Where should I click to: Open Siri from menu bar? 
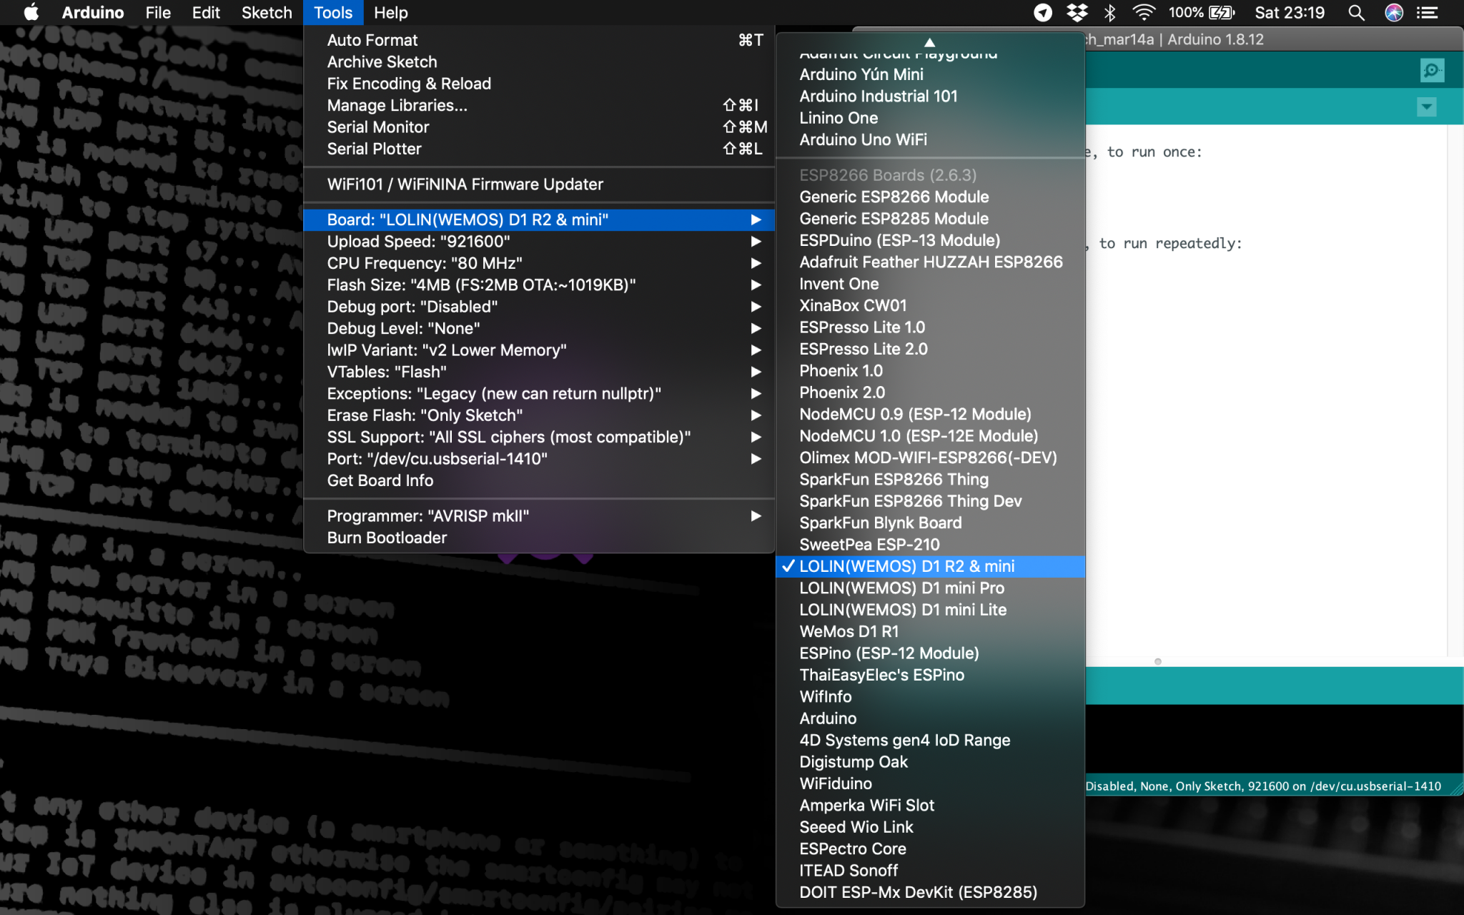click(x=1393, y=13)
